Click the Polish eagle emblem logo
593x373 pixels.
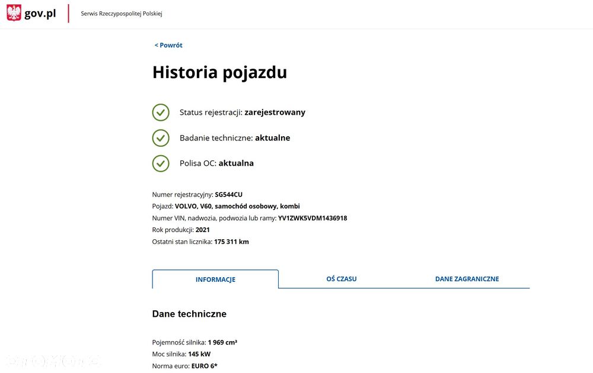tap(14, 13)
